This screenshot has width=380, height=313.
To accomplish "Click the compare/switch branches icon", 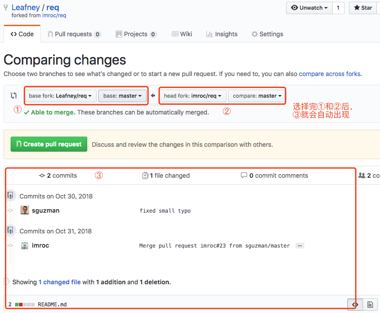I will click(14, 95).
